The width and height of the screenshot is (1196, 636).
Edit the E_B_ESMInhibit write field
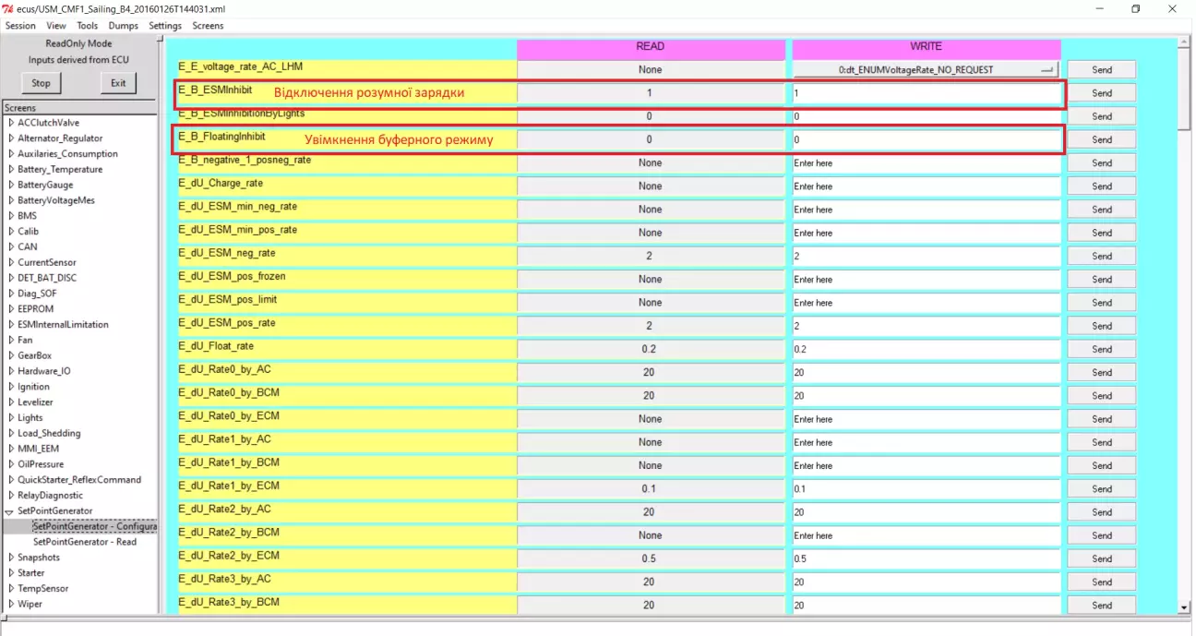tap(927, 93)
